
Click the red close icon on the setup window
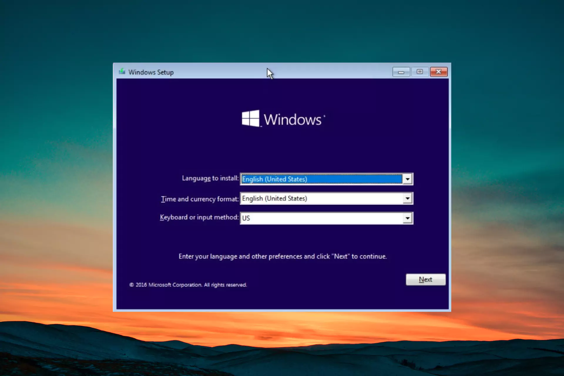[x=439, y=71]
